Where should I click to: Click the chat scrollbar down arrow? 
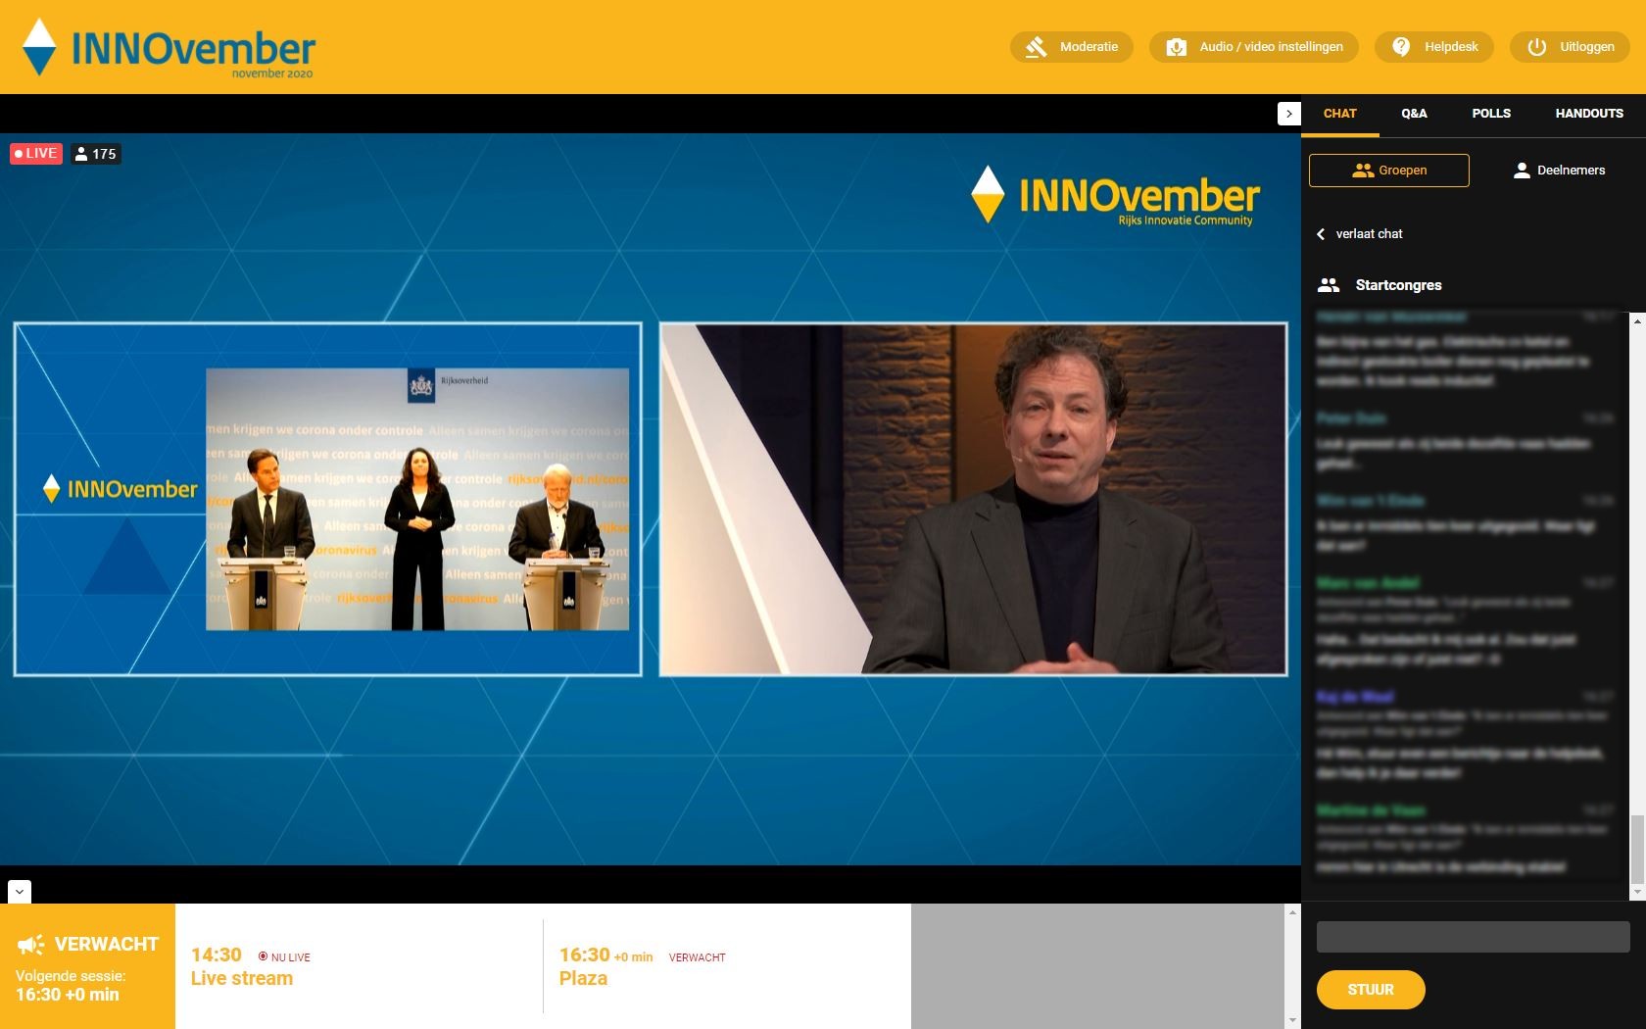[x=1637, y=893]
